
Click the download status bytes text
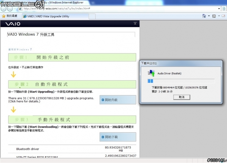click(x=179, y=87)
